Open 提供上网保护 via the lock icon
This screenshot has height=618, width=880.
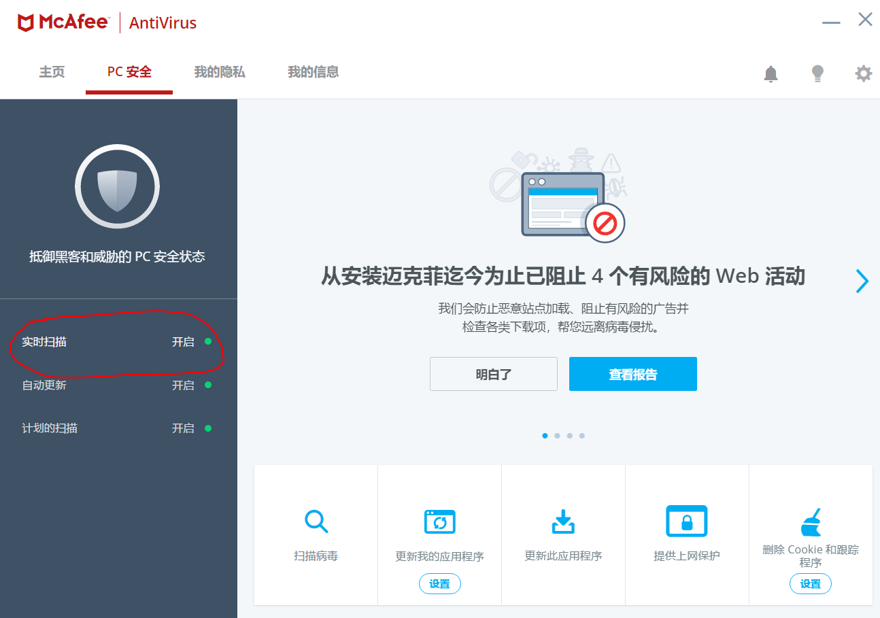click(x=687, y=521)
